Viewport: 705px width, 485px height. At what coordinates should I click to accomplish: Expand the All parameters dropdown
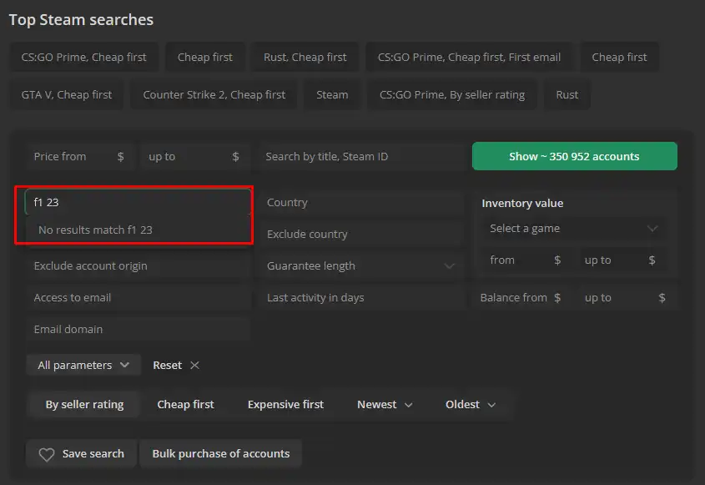(83, 366)
